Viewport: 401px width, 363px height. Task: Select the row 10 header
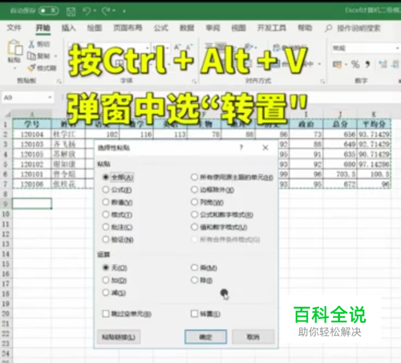tap(6, 214)
